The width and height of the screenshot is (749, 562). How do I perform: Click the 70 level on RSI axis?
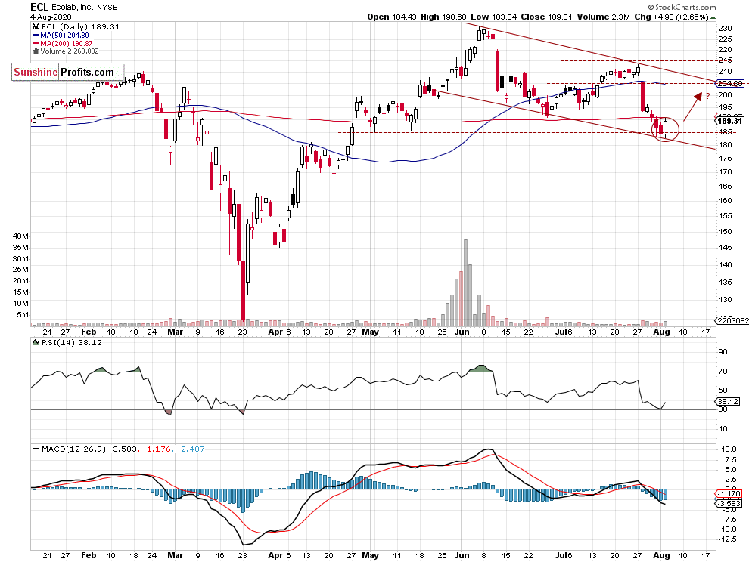point(723,371)
